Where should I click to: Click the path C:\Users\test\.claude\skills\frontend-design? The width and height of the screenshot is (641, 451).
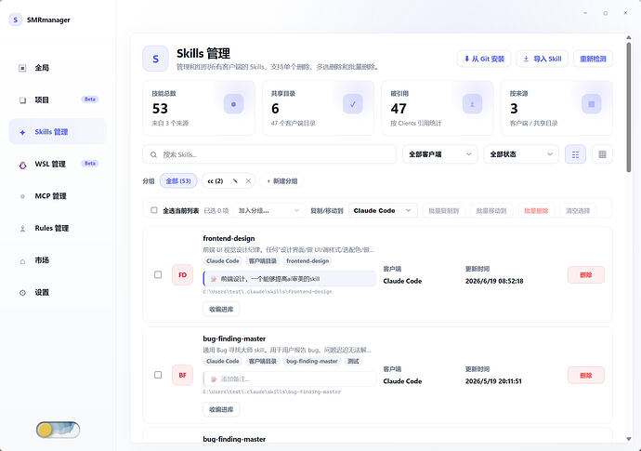point(268,292)
